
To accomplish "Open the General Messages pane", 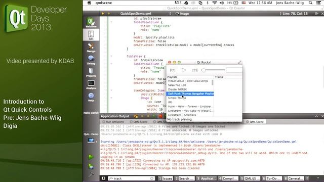I will (293, 178).
